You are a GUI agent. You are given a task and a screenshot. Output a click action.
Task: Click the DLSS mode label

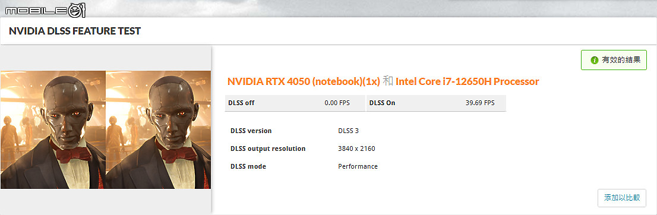click(x=248, y=167)
